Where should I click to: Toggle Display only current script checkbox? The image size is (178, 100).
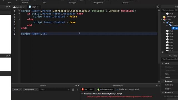pyautogui.click(x=117, y=89)
